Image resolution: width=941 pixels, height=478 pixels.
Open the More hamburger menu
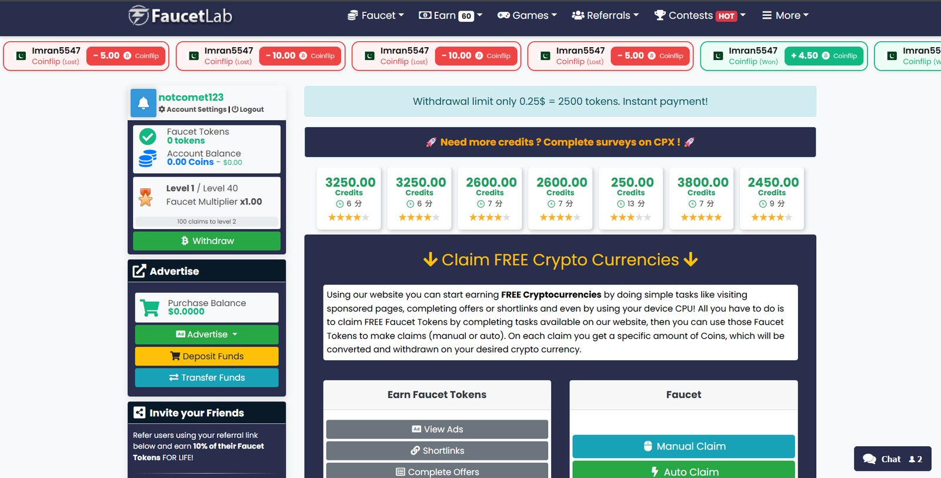coord(785,15)
